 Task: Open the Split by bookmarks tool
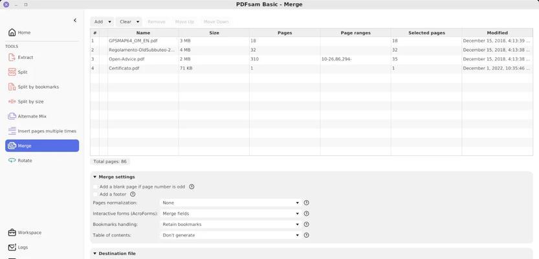pos(42,87)
